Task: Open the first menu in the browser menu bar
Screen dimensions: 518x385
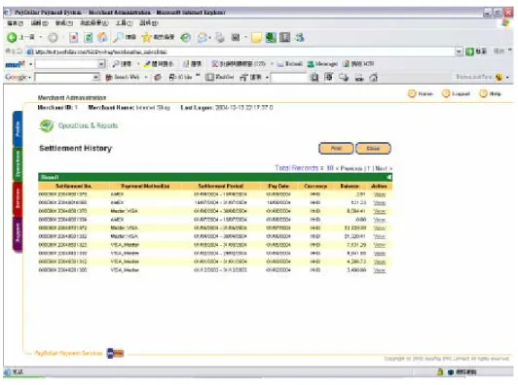Action: tap(16, 23)
